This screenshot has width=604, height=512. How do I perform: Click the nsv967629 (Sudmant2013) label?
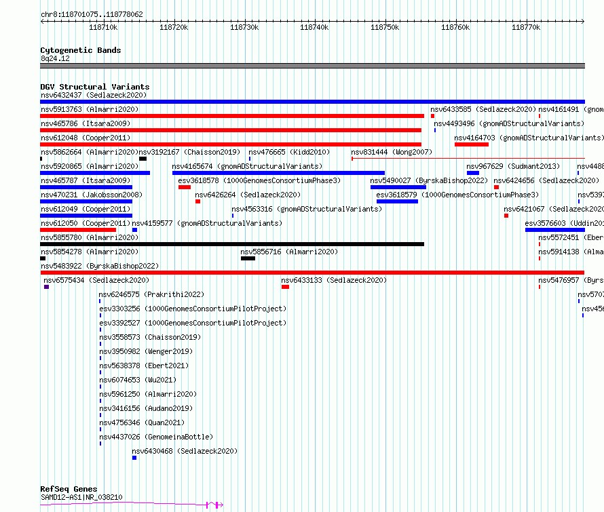[513, 166]
